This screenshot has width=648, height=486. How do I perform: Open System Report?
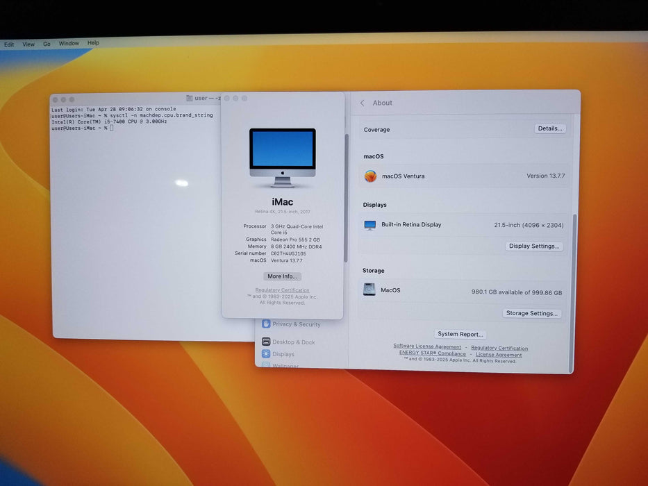460,334
